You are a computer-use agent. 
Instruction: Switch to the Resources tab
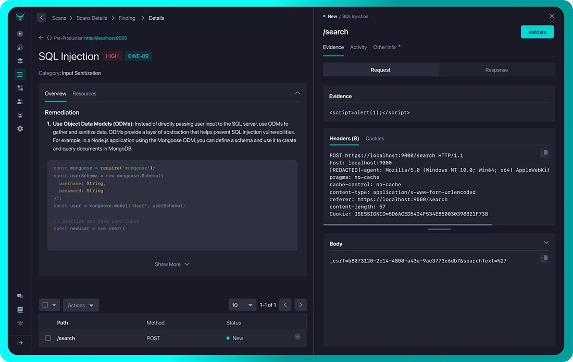[x=84, y=93]
